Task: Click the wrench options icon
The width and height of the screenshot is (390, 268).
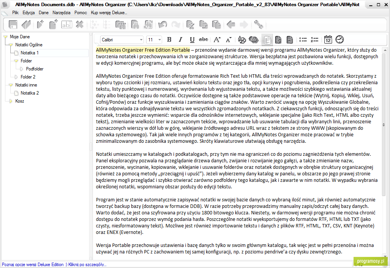Action: click(258, 25)
